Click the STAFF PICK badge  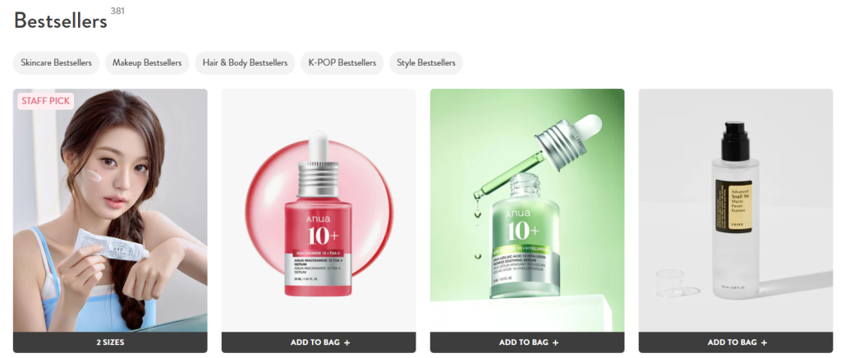(46, 101)
